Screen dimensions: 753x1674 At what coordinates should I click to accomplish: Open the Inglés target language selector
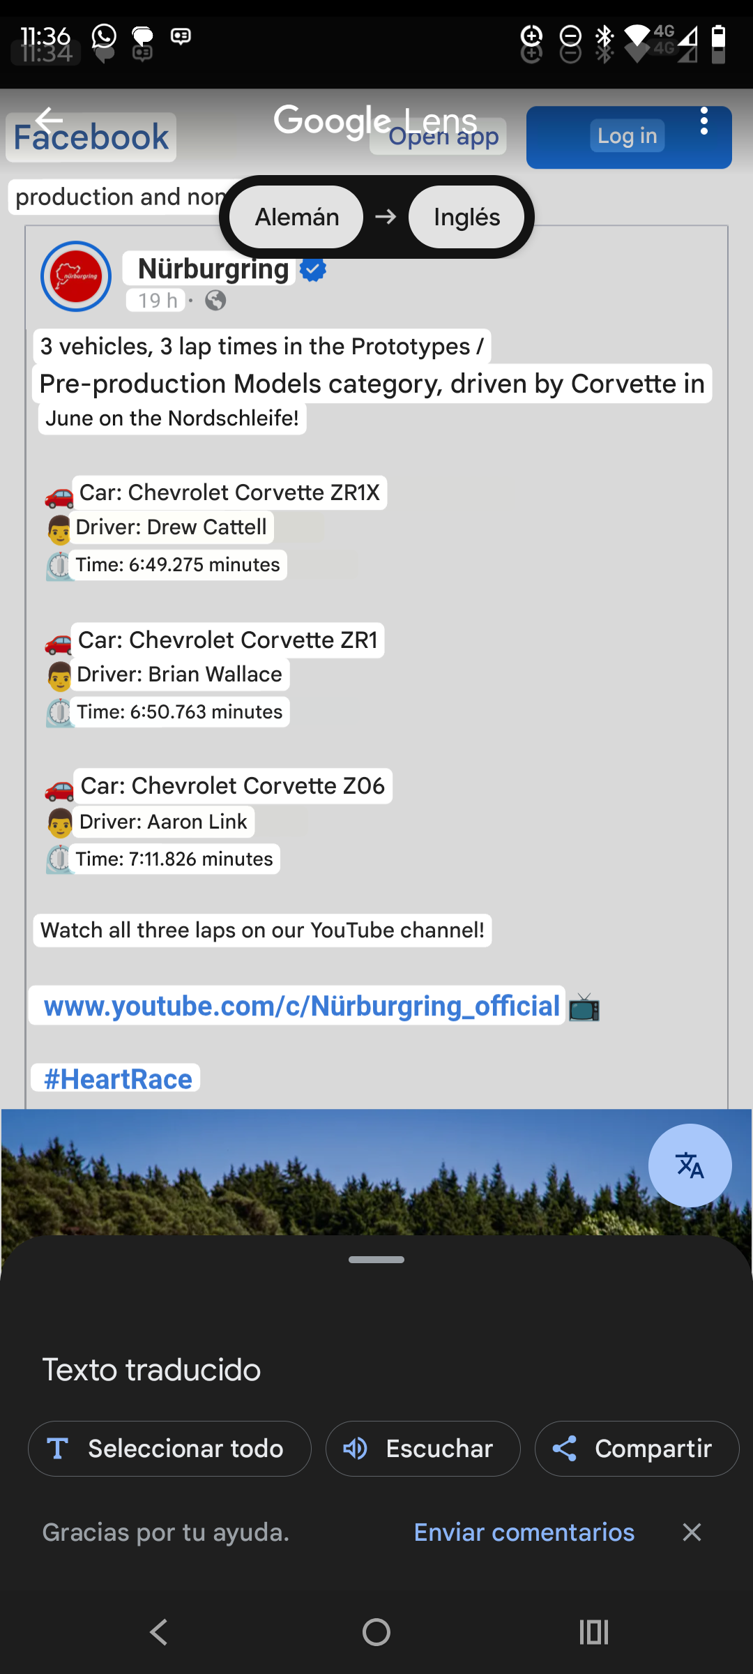click(x=466, y=217)
